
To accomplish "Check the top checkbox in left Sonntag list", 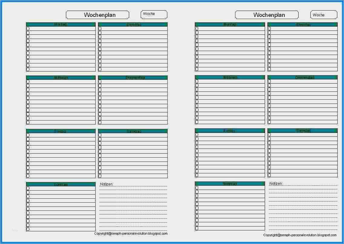I will point(28,188).
